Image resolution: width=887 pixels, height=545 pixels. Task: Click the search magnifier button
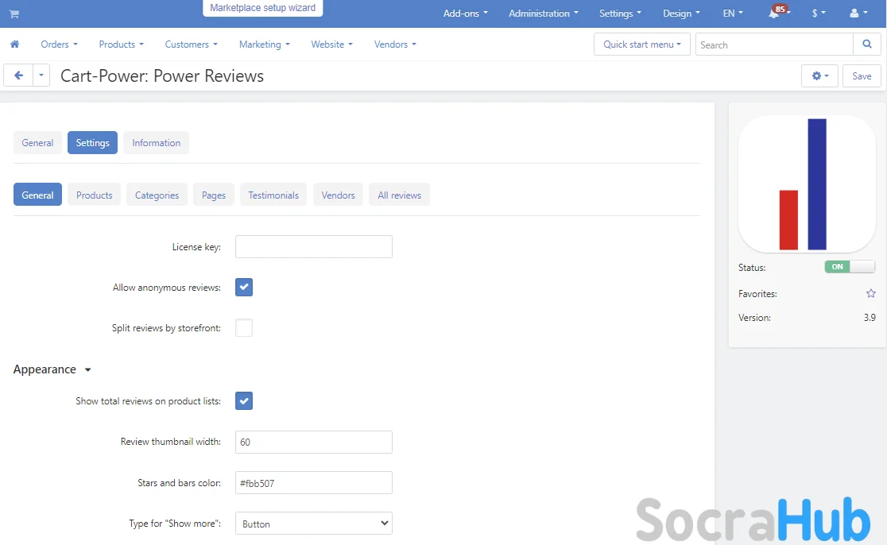point(866,44)
